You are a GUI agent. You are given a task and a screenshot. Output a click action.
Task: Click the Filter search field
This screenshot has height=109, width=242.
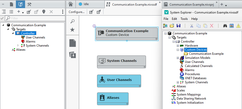pyautogui.click(x=35, y=18)
